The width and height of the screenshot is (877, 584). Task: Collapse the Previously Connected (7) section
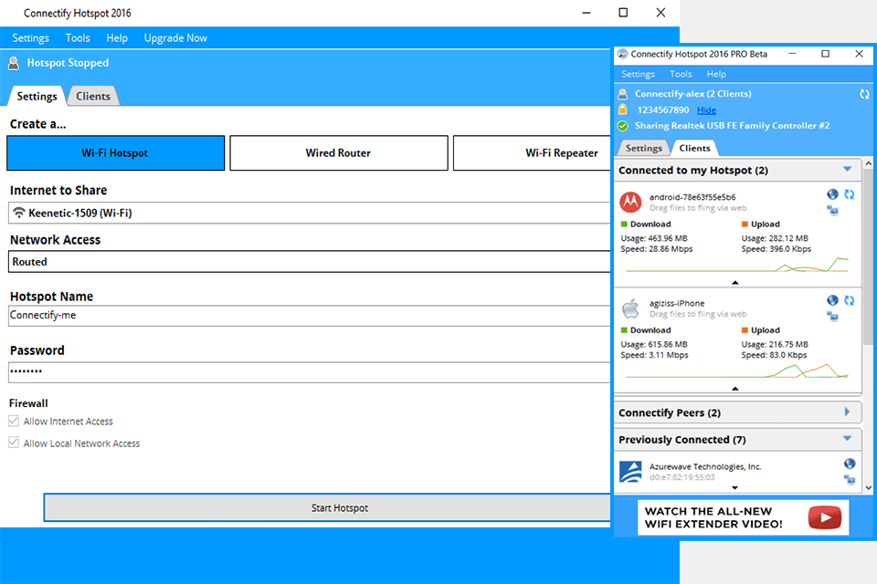point(848,439)
